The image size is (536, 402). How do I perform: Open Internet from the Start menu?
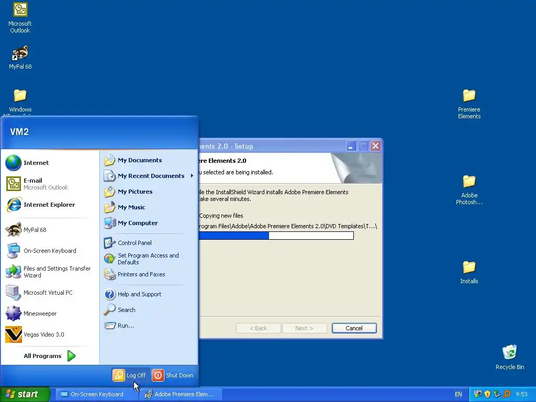pyautogui.click(x=50, y=163)
